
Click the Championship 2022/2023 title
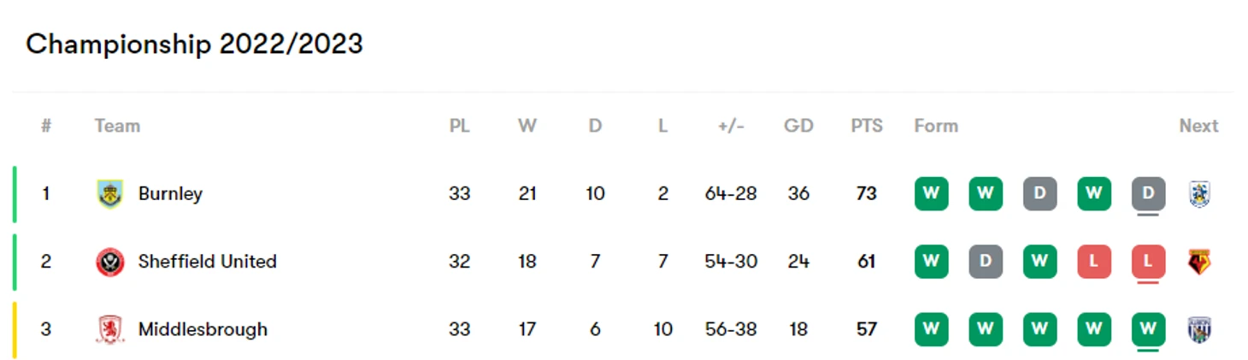194,44
